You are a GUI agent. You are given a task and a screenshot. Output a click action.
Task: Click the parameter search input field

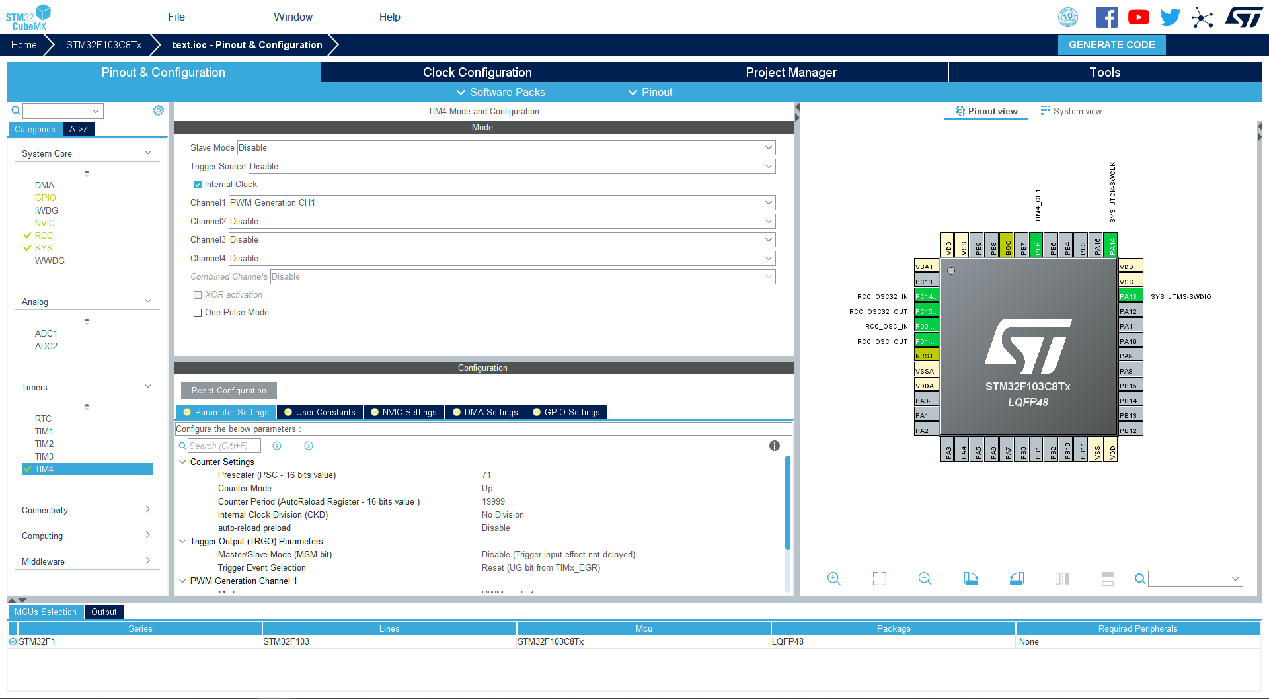224,446
